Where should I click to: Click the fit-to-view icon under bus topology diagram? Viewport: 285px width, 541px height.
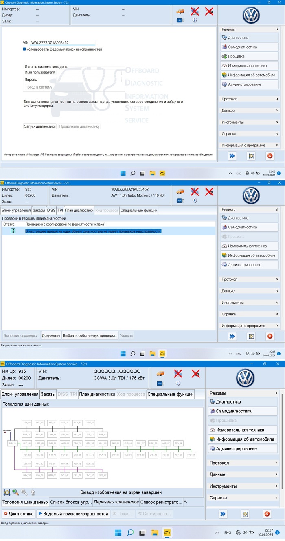point(7,492)
